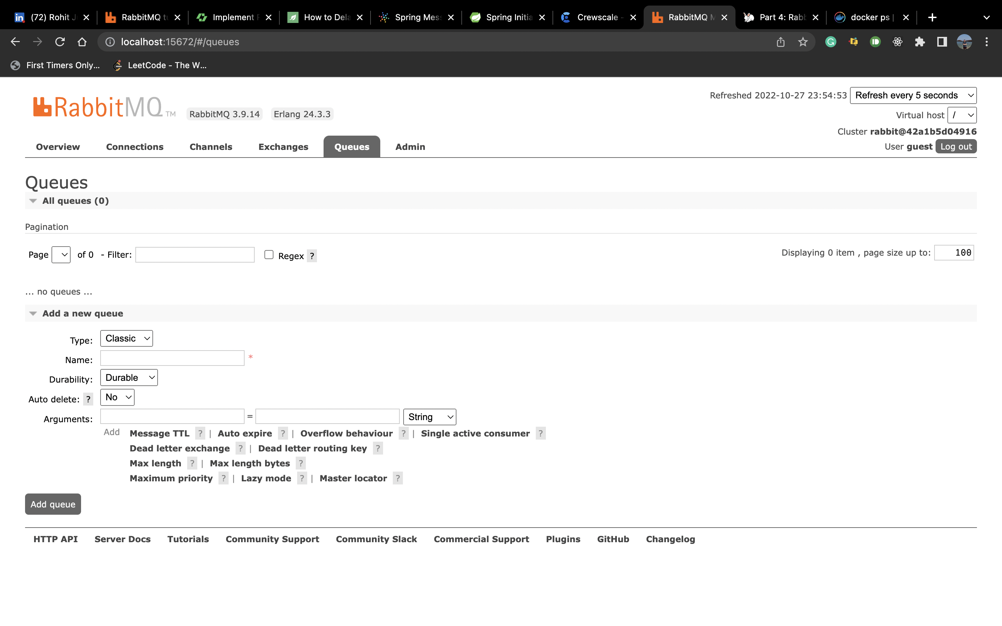Viewport: 1002px width, 626px height.
Task: Switch to the Exchanges tab
Action: point(283,146)
